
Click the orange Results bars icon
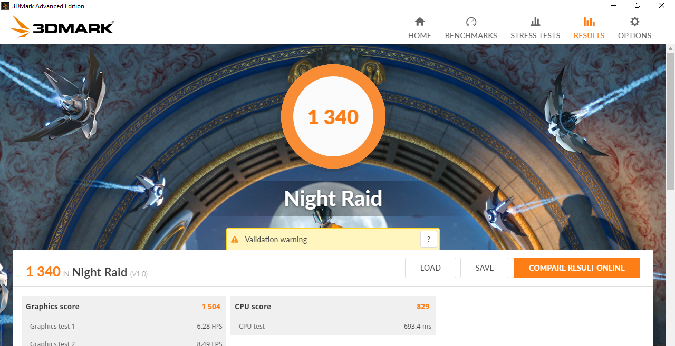coord(589,22)
